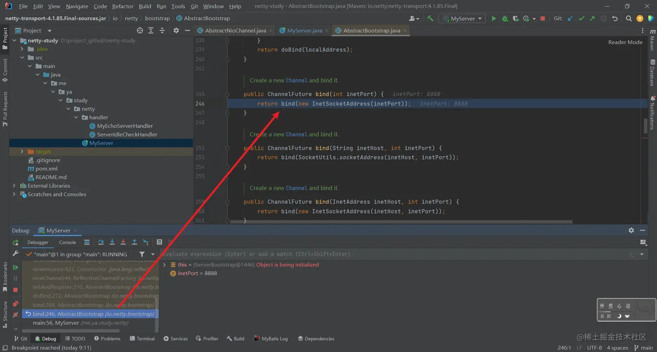Run MyServer with coverage icon
The image size is (657, 352).
point(515,19)
